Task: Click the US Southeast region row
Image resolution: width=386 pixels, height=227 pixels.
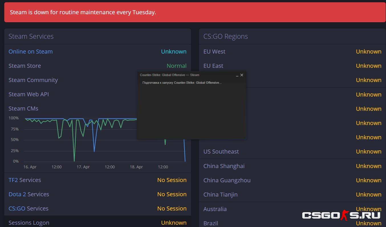Action: [x=292, y=152]
